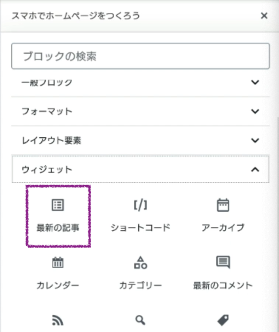Insert the カレンダー block icon
This screenshot has height=332, width=279.
coord(58,263)
